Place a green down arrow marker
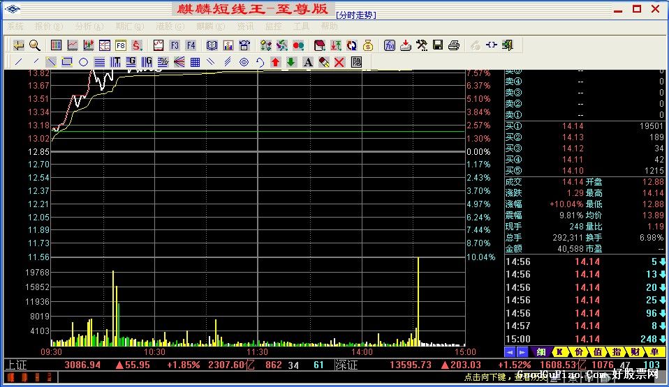 click(x=291, y=62)
